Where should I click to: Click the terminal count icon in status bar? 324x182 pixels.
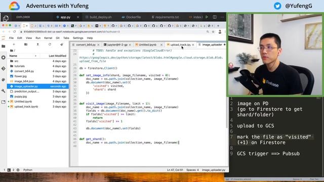pos(9,170)
